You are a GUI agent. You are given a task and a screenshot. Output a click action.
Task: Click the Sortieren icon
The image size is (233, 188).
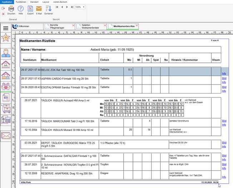[x=48, y=9]
